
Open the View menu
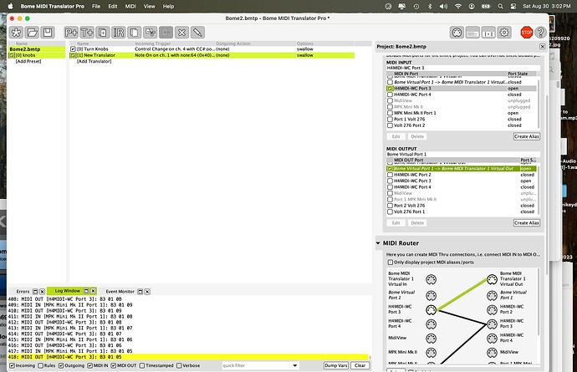click(149, 6)
